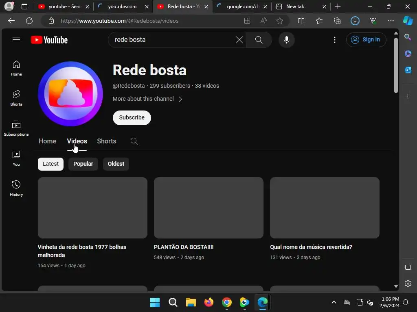Click thumbnail of PLANTÃO DA BOSTA video

click(x=208, y=208)
